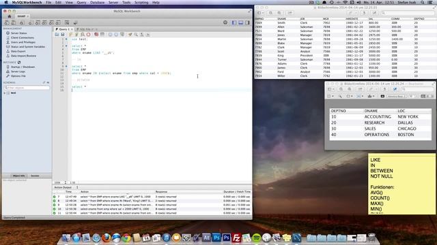This screenshot has width=437, height=245.
Task: Click the beautify query broom icon
Action: 130,35
